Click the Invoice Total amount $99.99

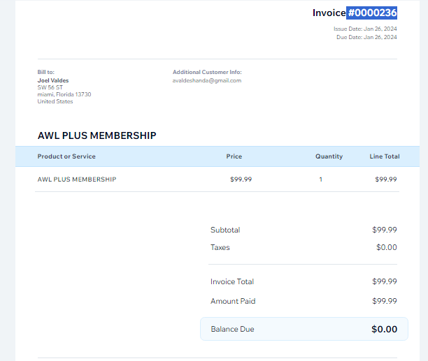pyautogui.click(x=385, y=281)
